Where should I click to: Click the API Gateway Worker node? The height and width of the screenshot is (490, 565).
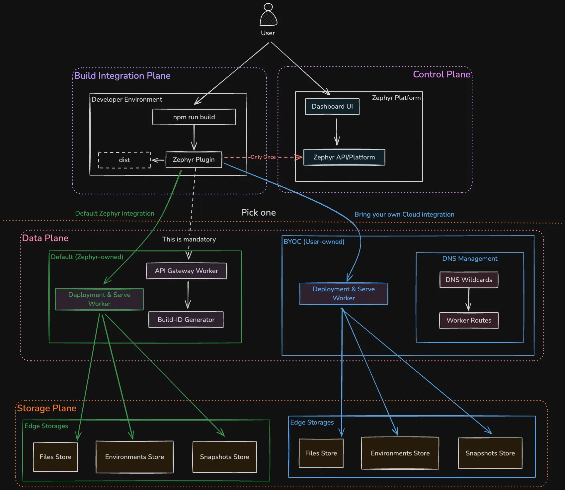coord(186,271)
